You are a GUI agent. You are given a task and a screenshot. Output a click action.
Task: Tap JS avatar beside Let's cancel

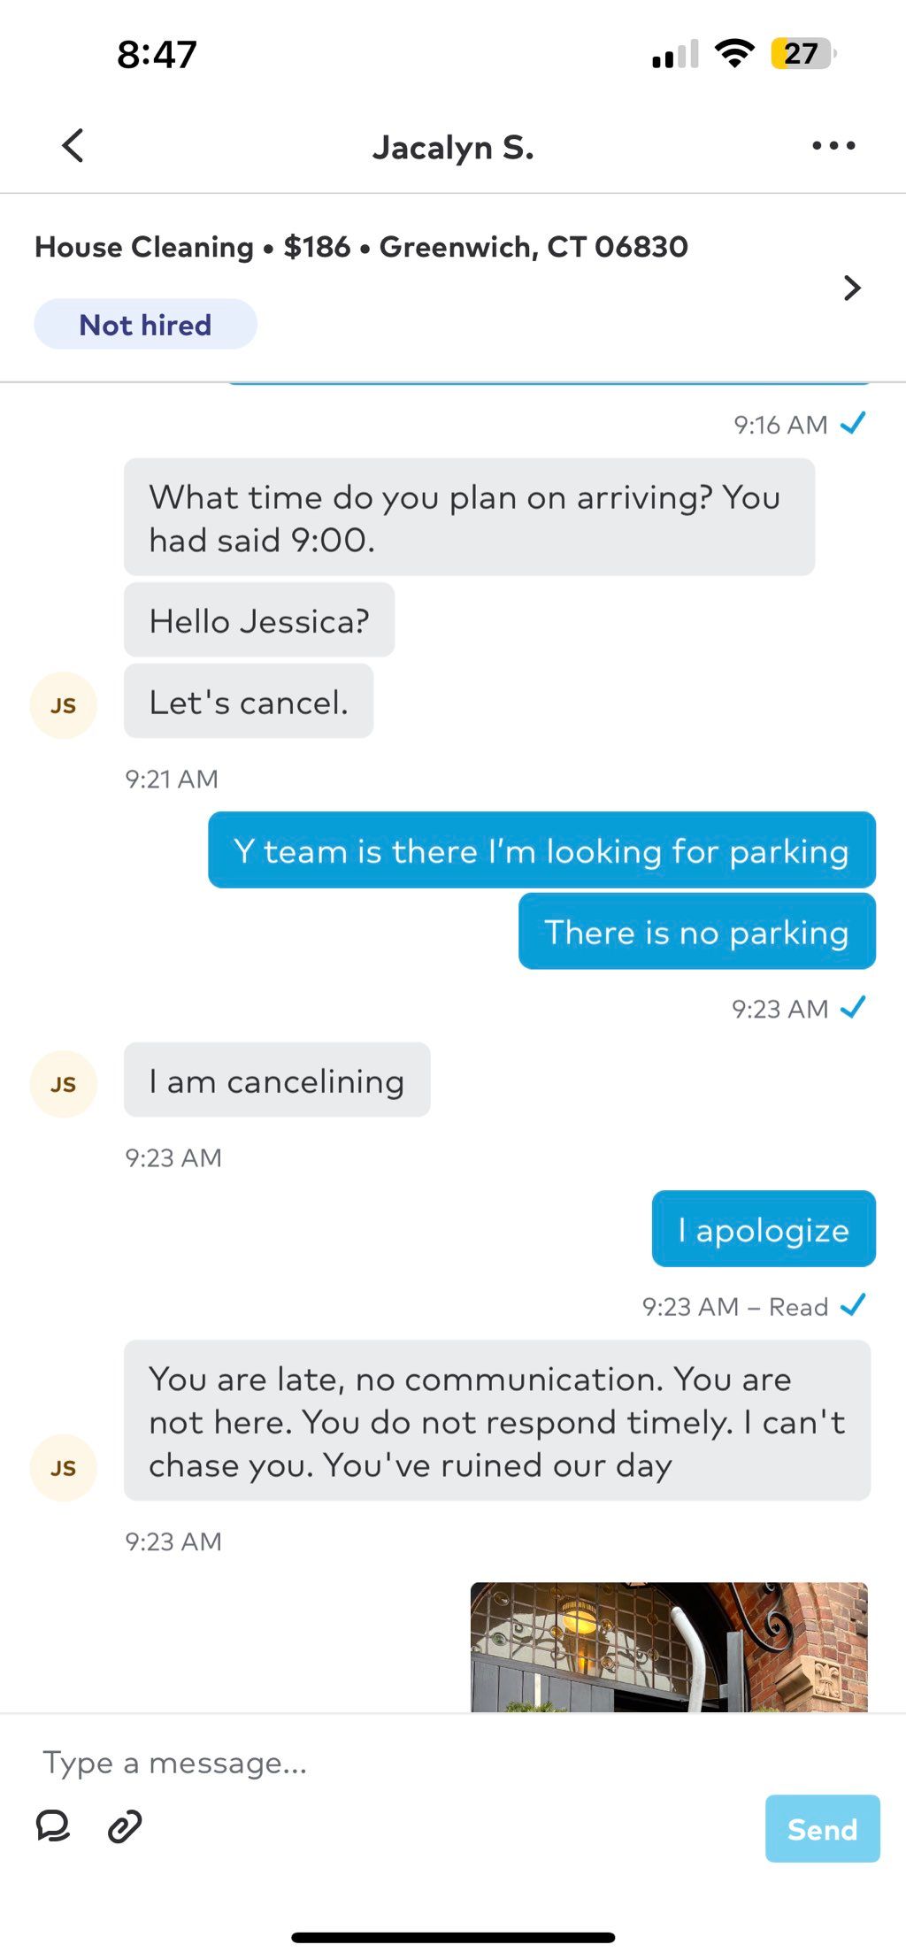[x=64, y=705]
